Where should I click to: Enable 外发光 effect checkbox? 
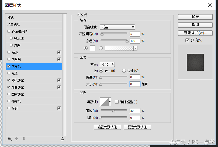9,101
